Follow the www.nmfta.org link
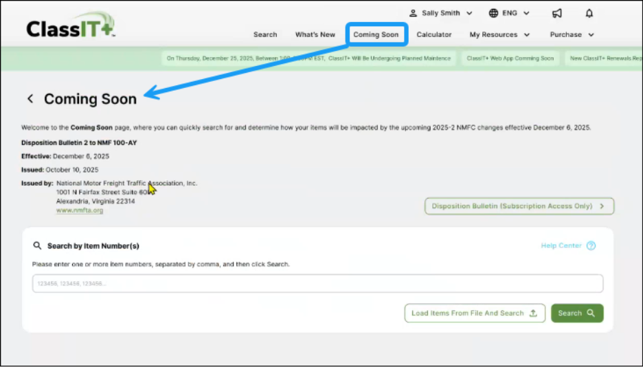The height and width of the screenshot is (367, 643). click(80, 210)
